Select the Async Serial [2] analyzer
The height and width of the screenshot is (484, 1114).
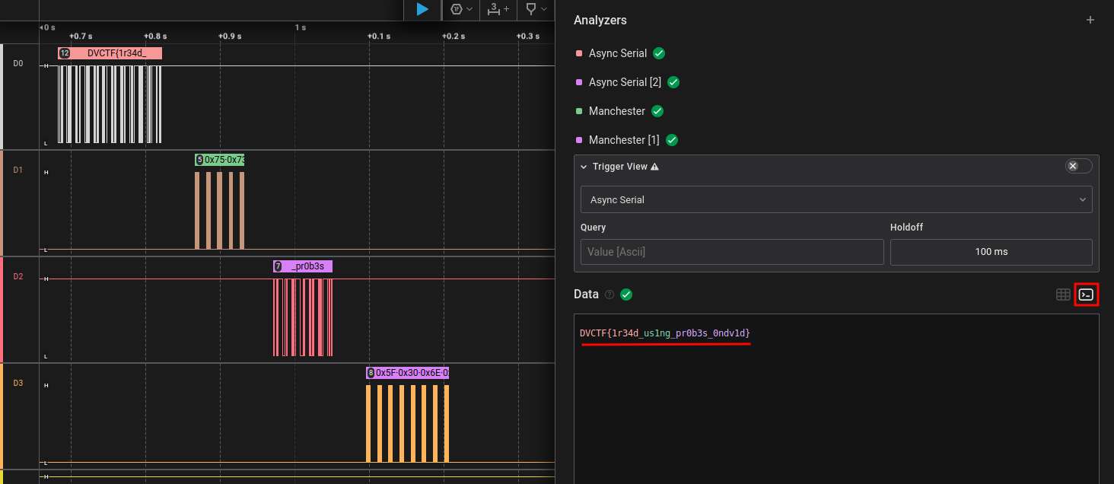625,82
